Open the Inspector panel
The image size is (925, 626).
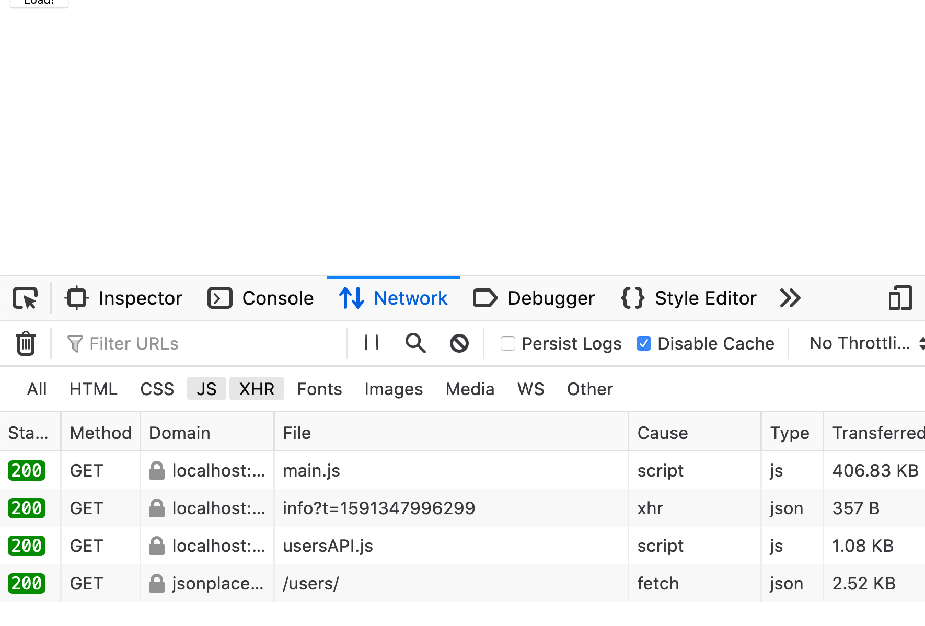point(124,298)
